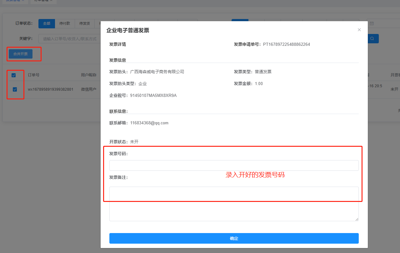Click order number wx1678958919399382801
The width and height of the screenshot is (400, 253).
coord(51,89)
